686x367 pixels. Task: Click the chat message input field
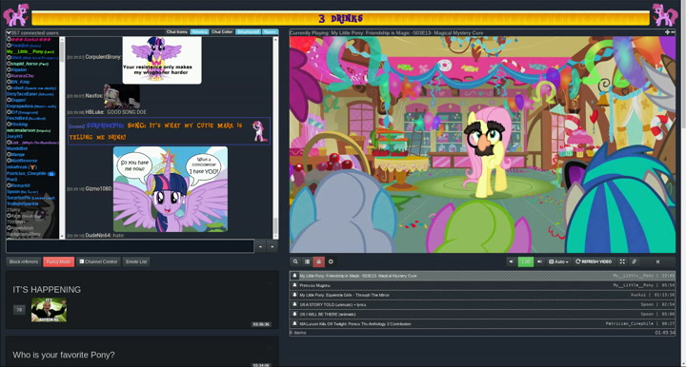point(130,246)
